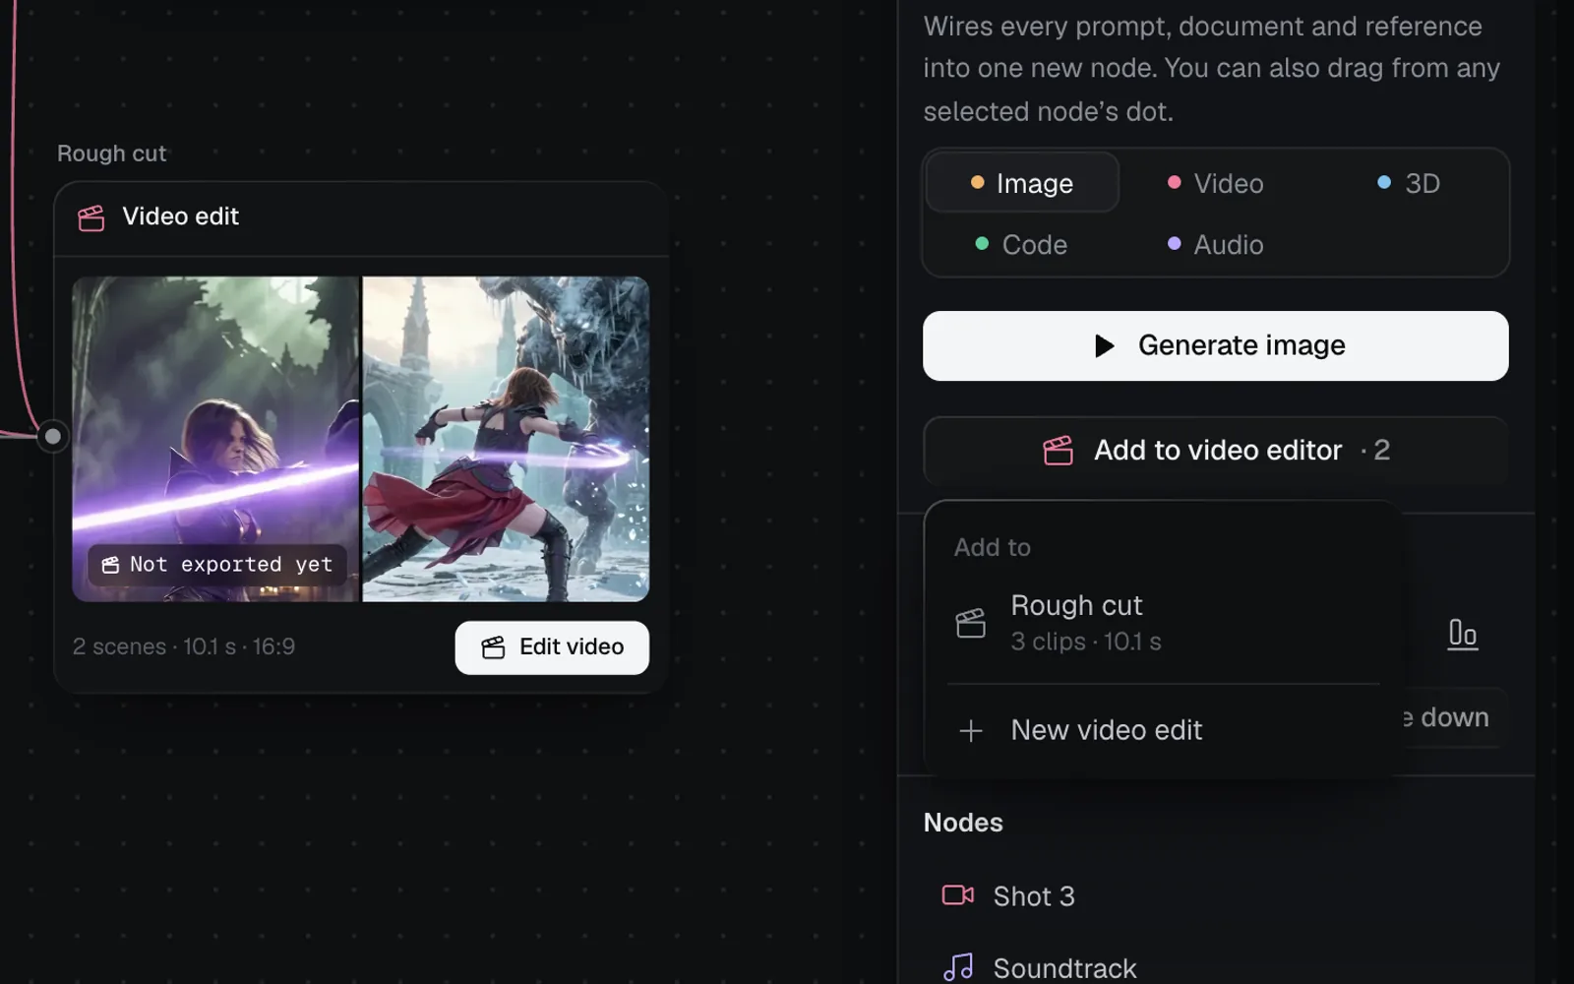This screenshot has height=984, width=1574.
Task: Choose the 3D output type
Action: [x=1409, y=183]
